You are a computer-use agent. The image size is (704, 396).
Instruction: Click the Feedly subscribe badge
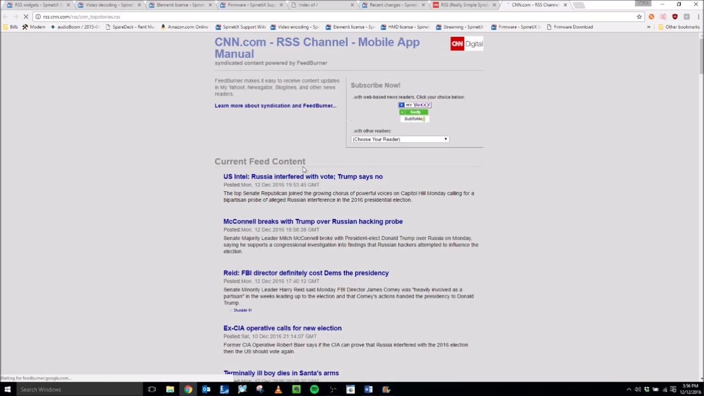(414, 112)
